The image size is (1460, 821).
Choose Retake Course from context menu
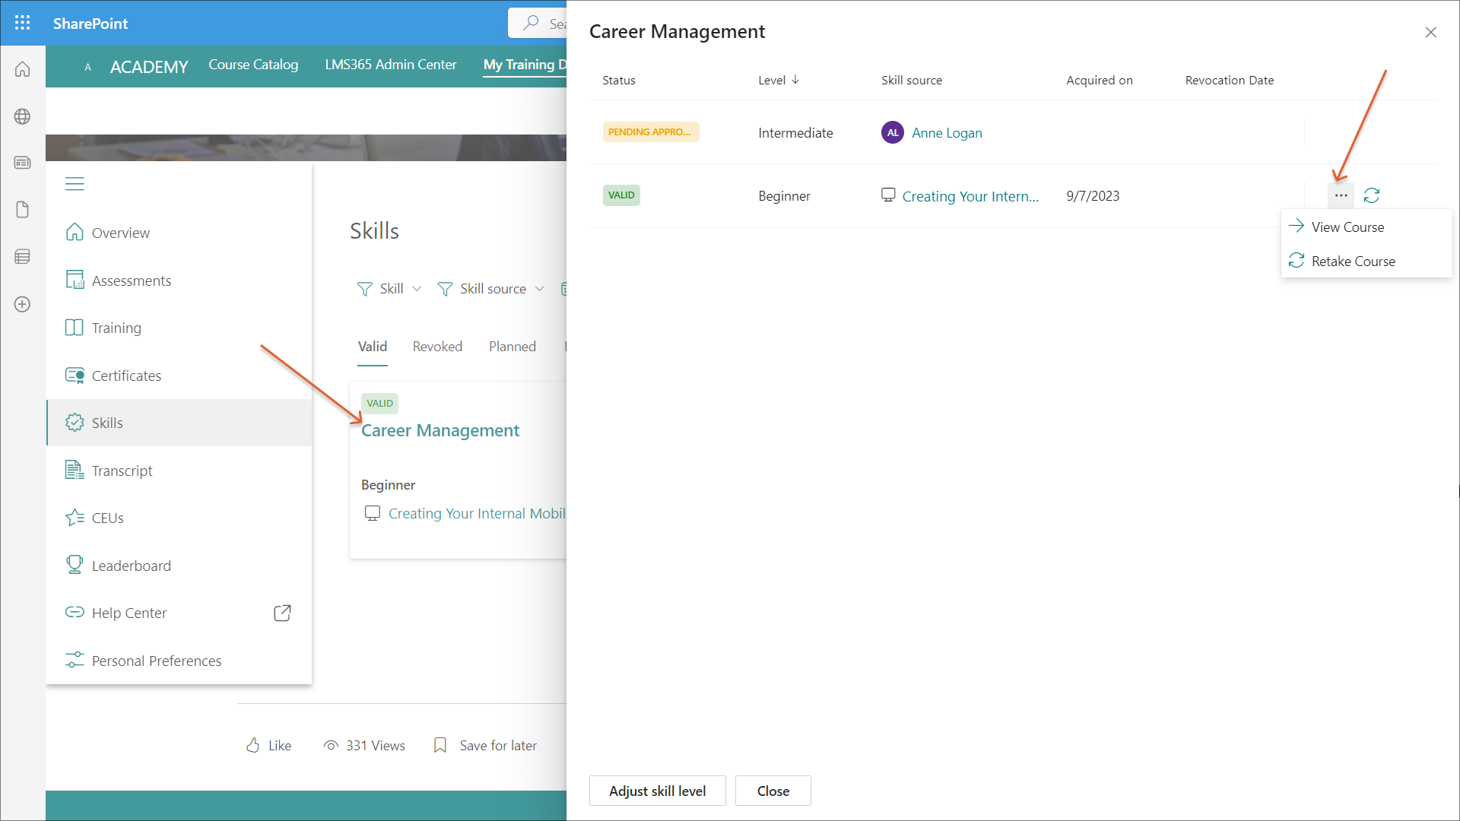pyautogui.click(x=1352, y=262)
